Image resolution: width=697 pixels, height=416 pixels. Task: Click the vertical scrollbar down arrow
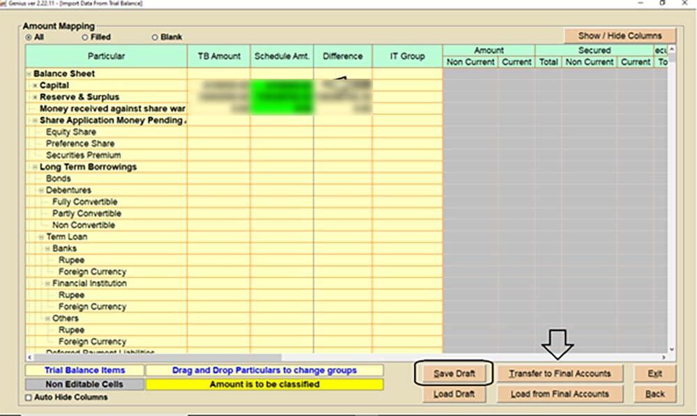(672, 349)
